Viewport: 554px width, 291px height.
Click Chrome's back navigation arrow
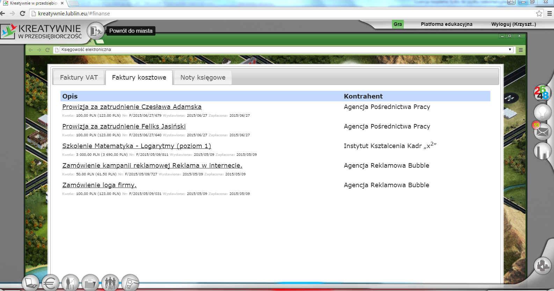[x=3, y=14]
